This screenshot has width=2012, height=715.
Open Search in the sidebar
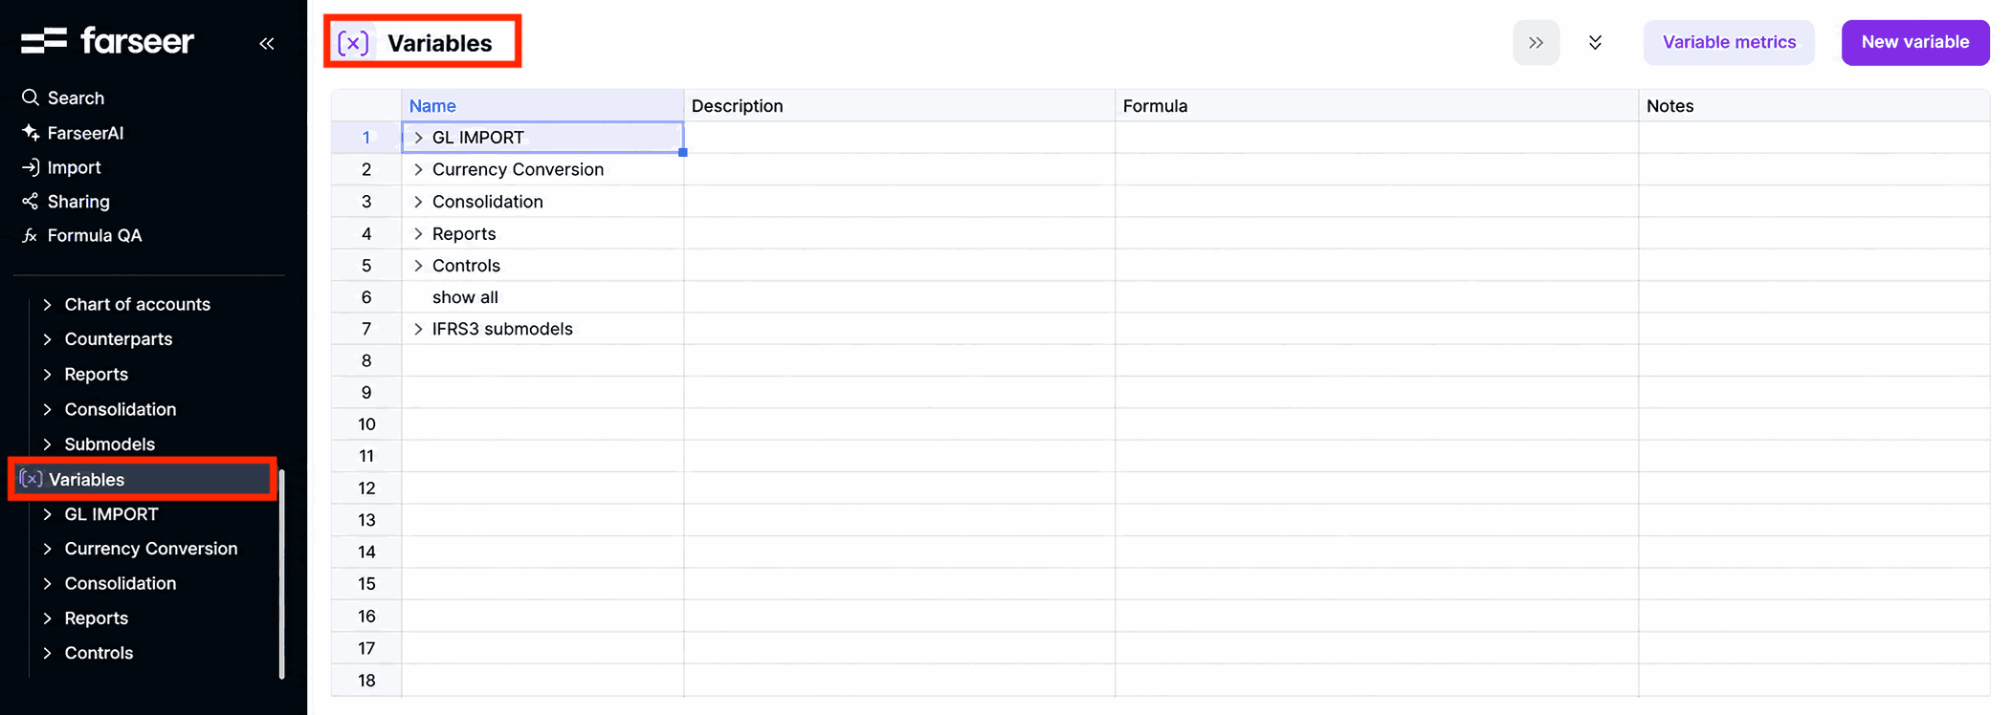[x=76, y=97]
